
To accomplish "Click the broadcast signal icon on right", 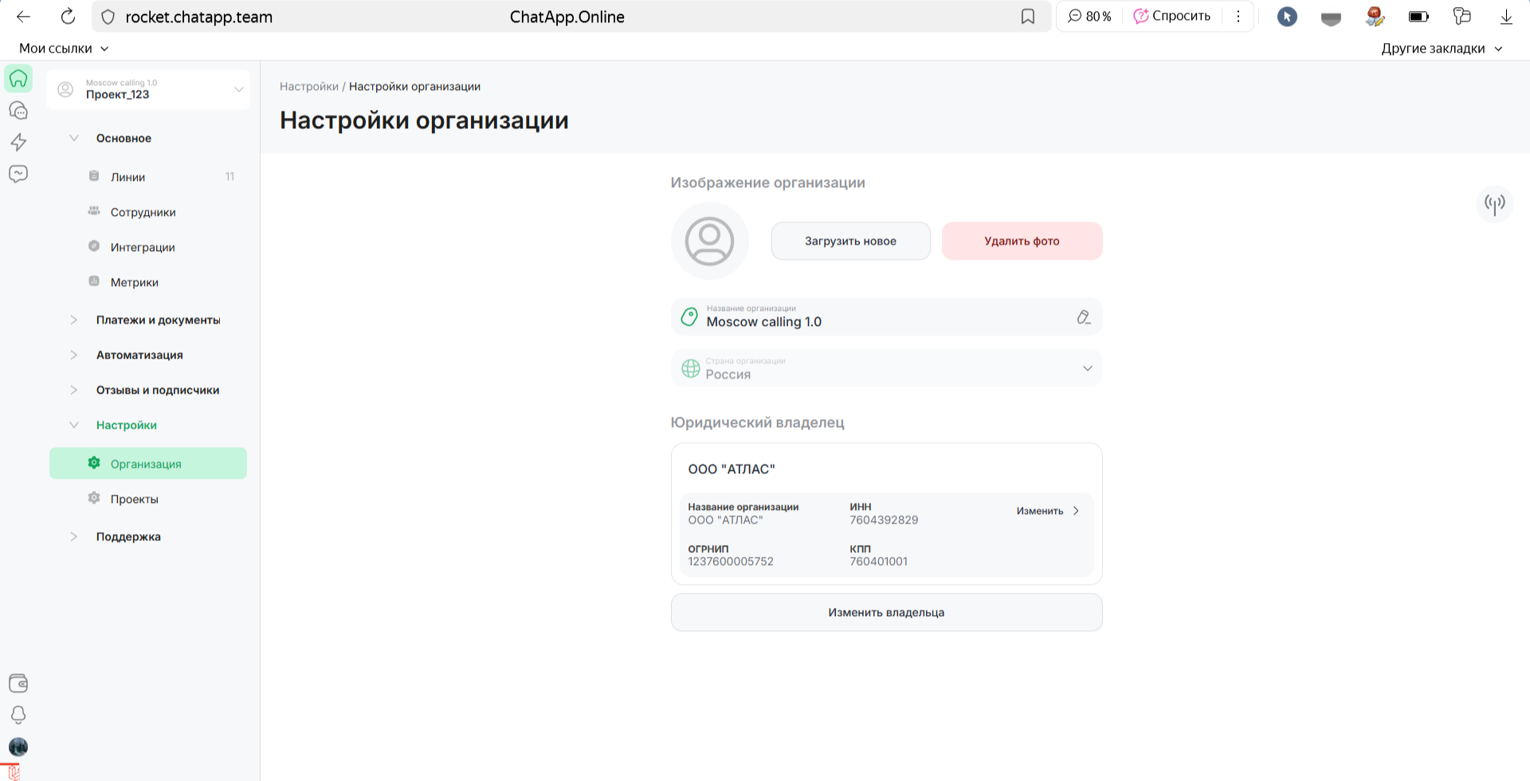I will (1494, 204).
